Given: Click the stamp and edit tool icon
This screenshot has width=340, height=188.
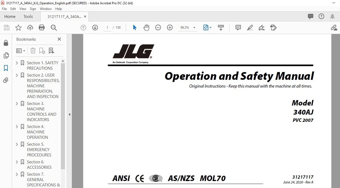Looking at the screenshot, I should tap(273, 28).
